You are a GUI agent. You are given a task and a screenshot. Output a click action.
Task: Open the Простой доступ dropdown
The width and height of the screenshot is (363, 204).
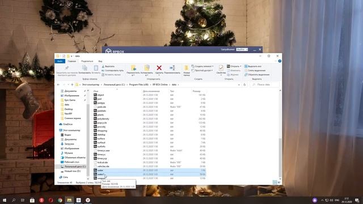(202, 70)
